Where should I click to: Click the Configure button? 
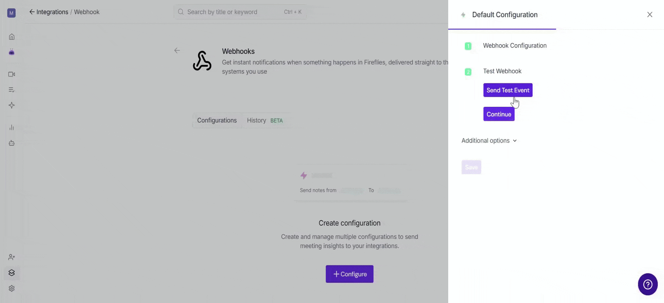pyautogui.click(x=349, y=274)
